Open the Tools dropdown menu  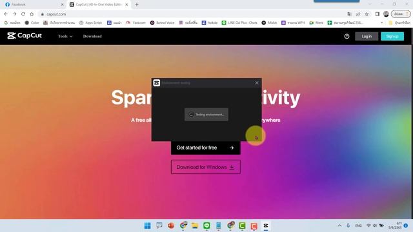pos(65,36)
